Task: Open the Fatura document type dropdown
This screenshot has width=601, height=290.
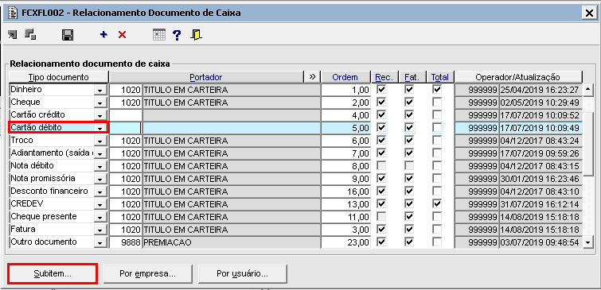Action: pyautogui.click(x=100, y=230)
